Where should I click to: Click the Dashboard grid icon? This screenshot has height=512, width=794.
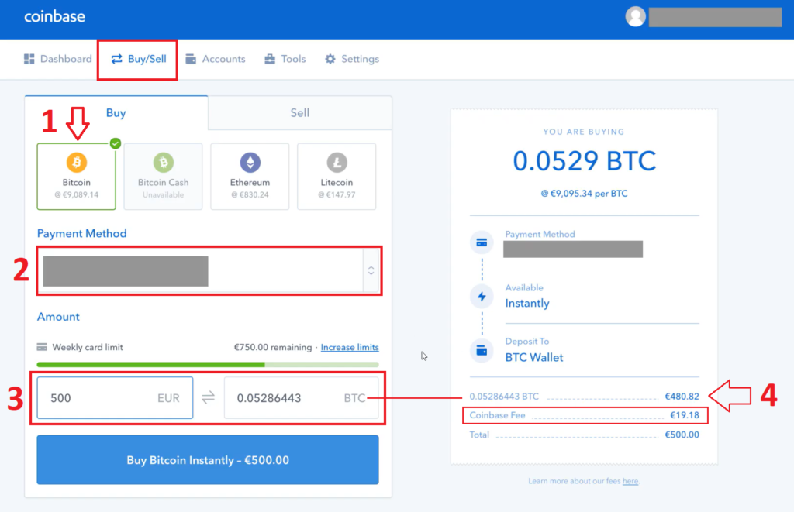point(29,59)
